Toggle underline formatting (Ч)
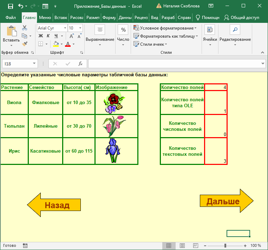Screen dimensions: 268x250 tap(56, 36)
